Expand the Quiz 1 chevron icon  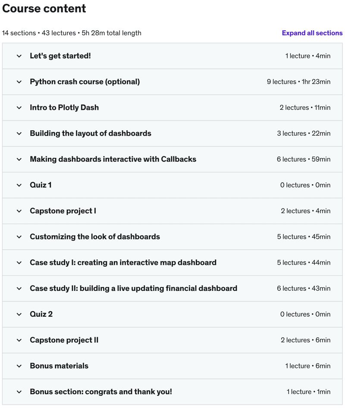19,185
